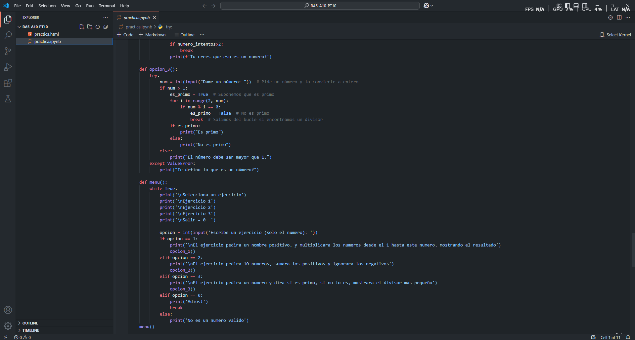Refresh the Explorer file list
The height and width of the screenshot is (340, 635).
point(98,27)
